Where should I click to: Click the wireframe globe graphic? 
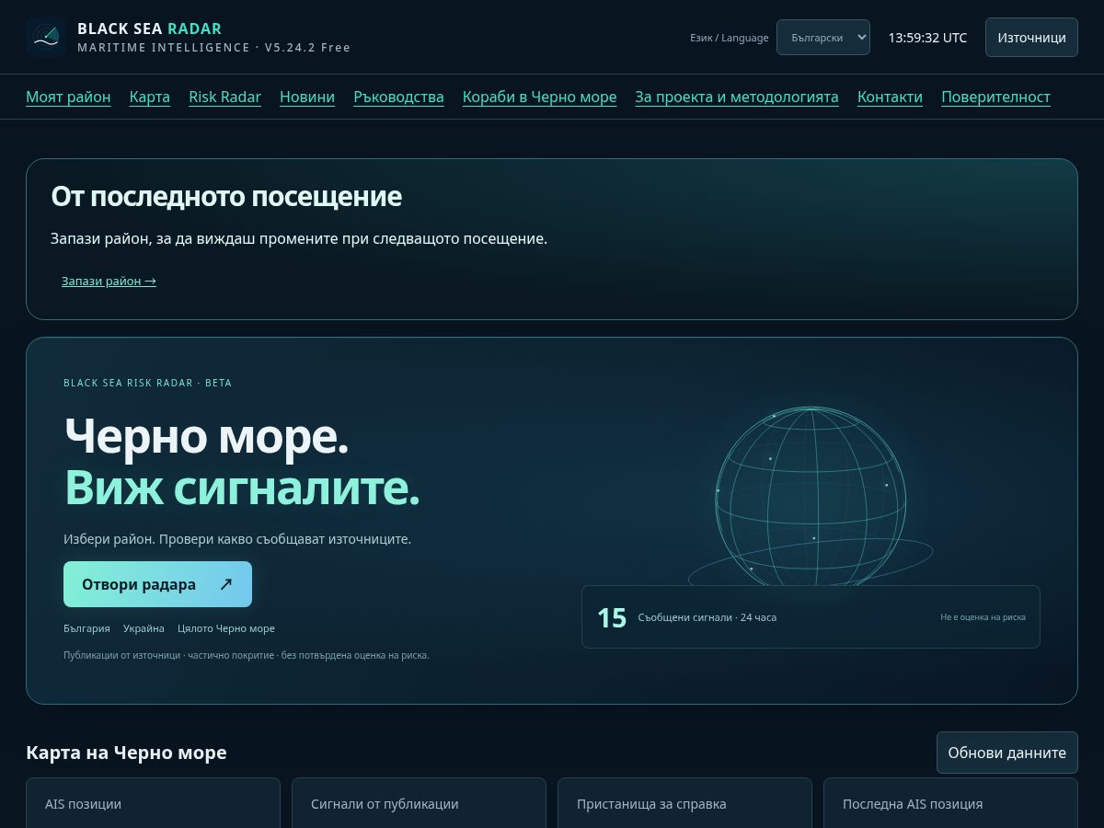811,497
